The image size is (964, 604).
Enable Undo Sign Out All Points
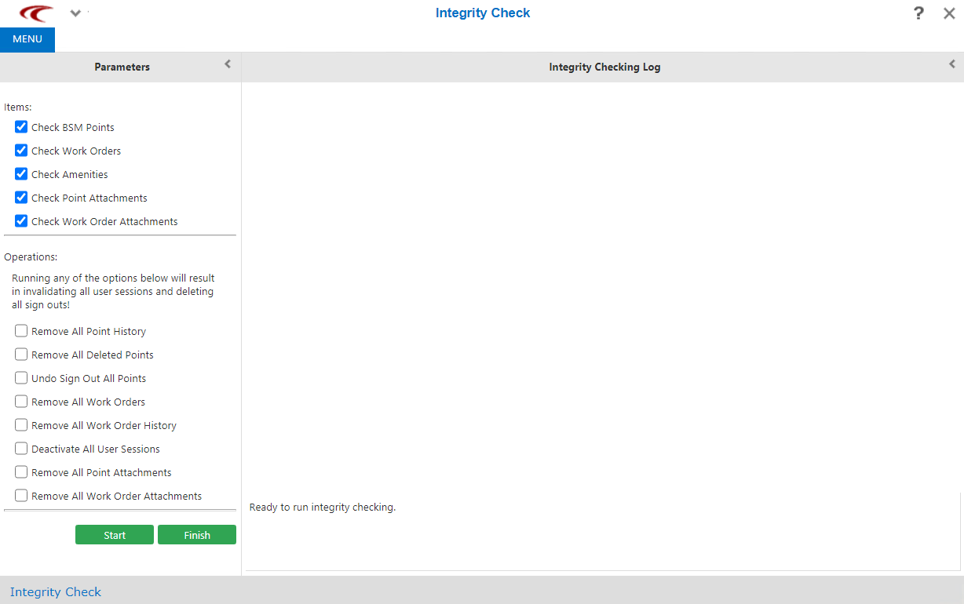click(21, 377)
